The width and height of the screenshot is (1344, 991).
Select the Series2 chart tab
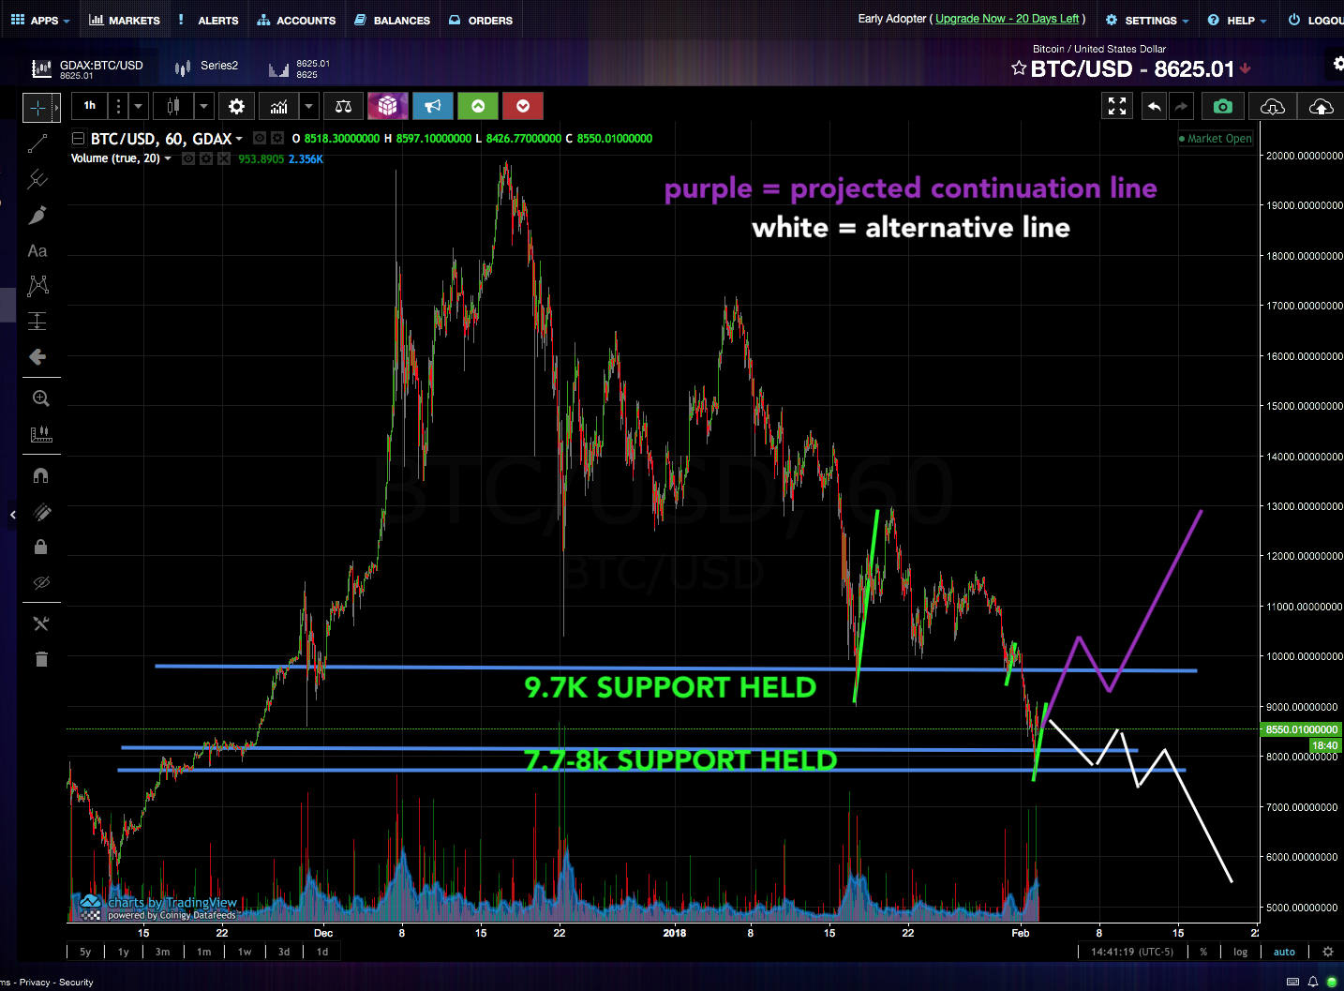[x=206, y=67]
